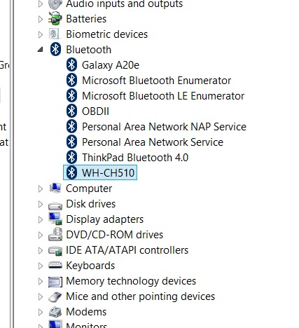Click the Mice and pointing devices icon
This screenshot has width=299, height=328.
coord(55,296)
